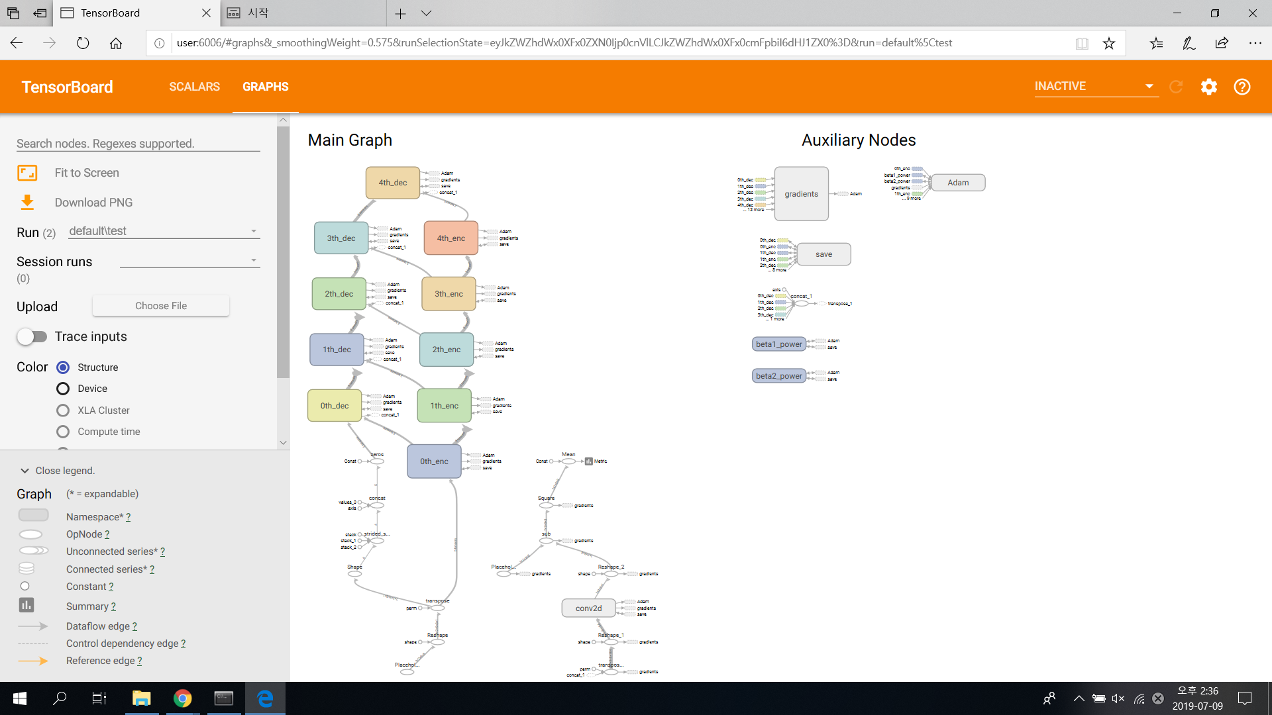The height and width of the screenshot is (715, 1272).
Task: Open Task View on taskbar
Action: [99, 698]
